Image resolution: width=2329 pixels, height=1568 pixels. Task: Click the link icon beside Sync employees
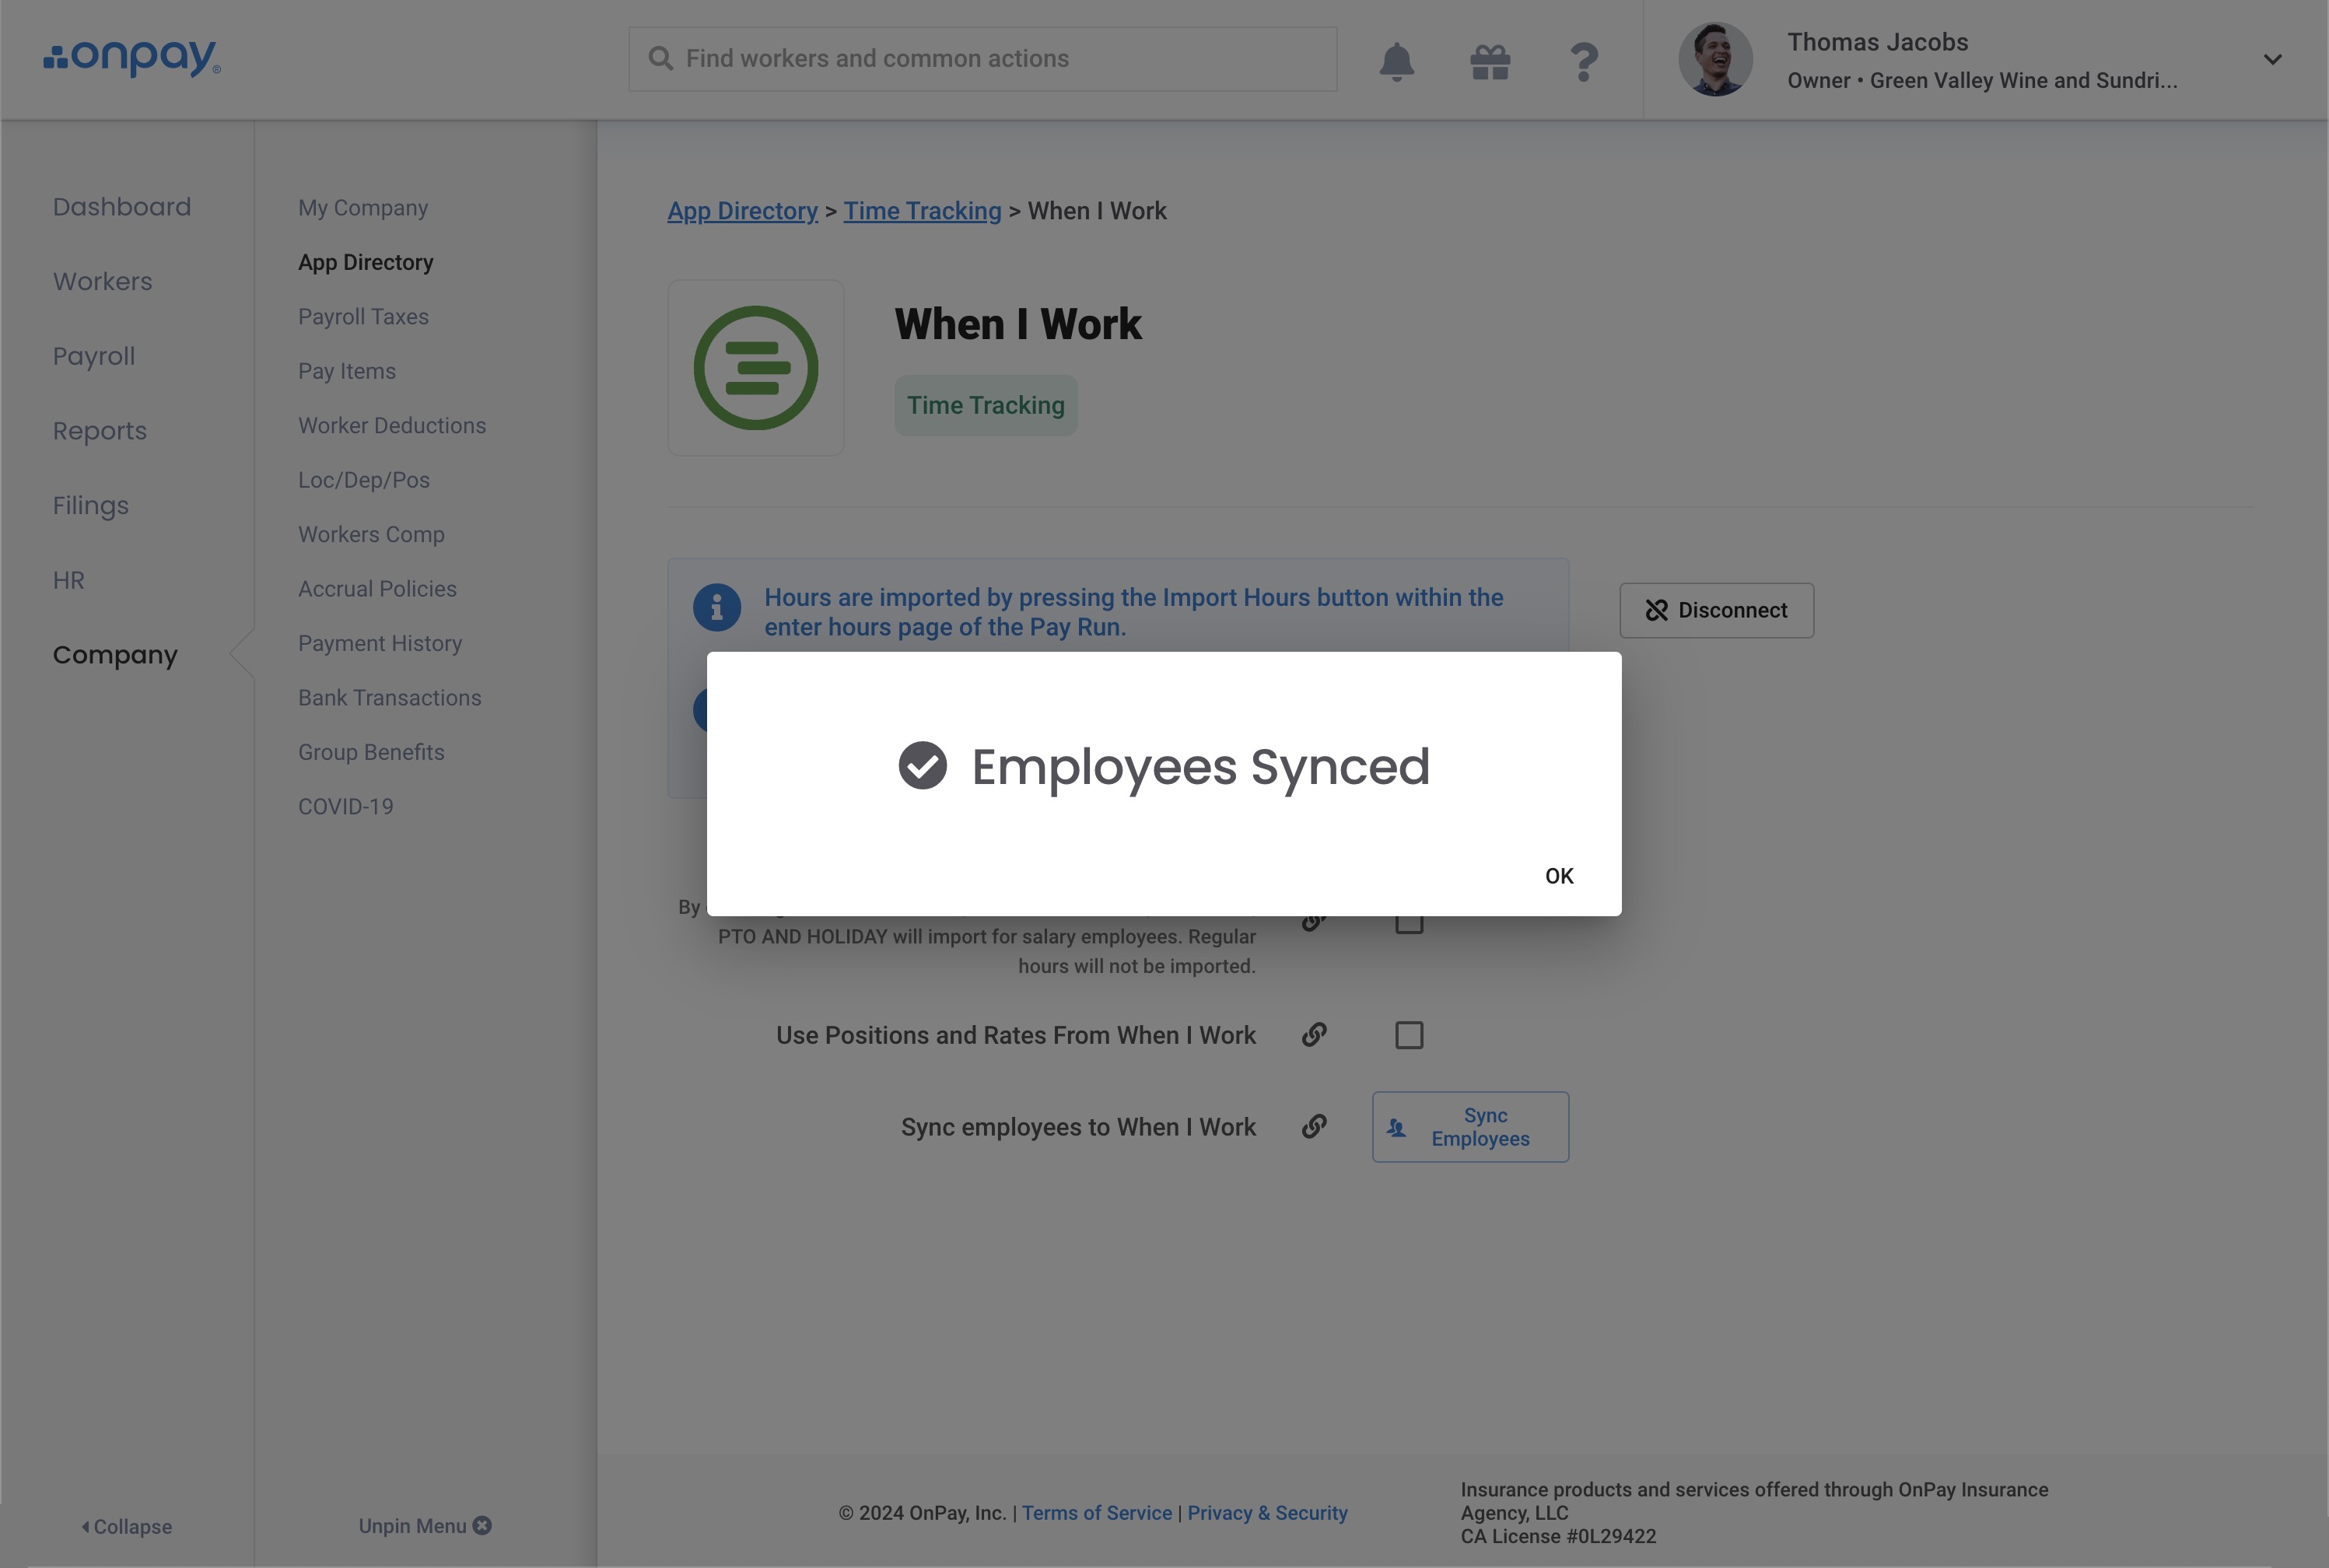tap(1314, 1126)
